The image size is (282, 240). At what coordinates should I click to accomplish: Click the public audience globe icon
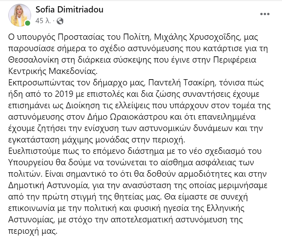(x=60, y=21)
